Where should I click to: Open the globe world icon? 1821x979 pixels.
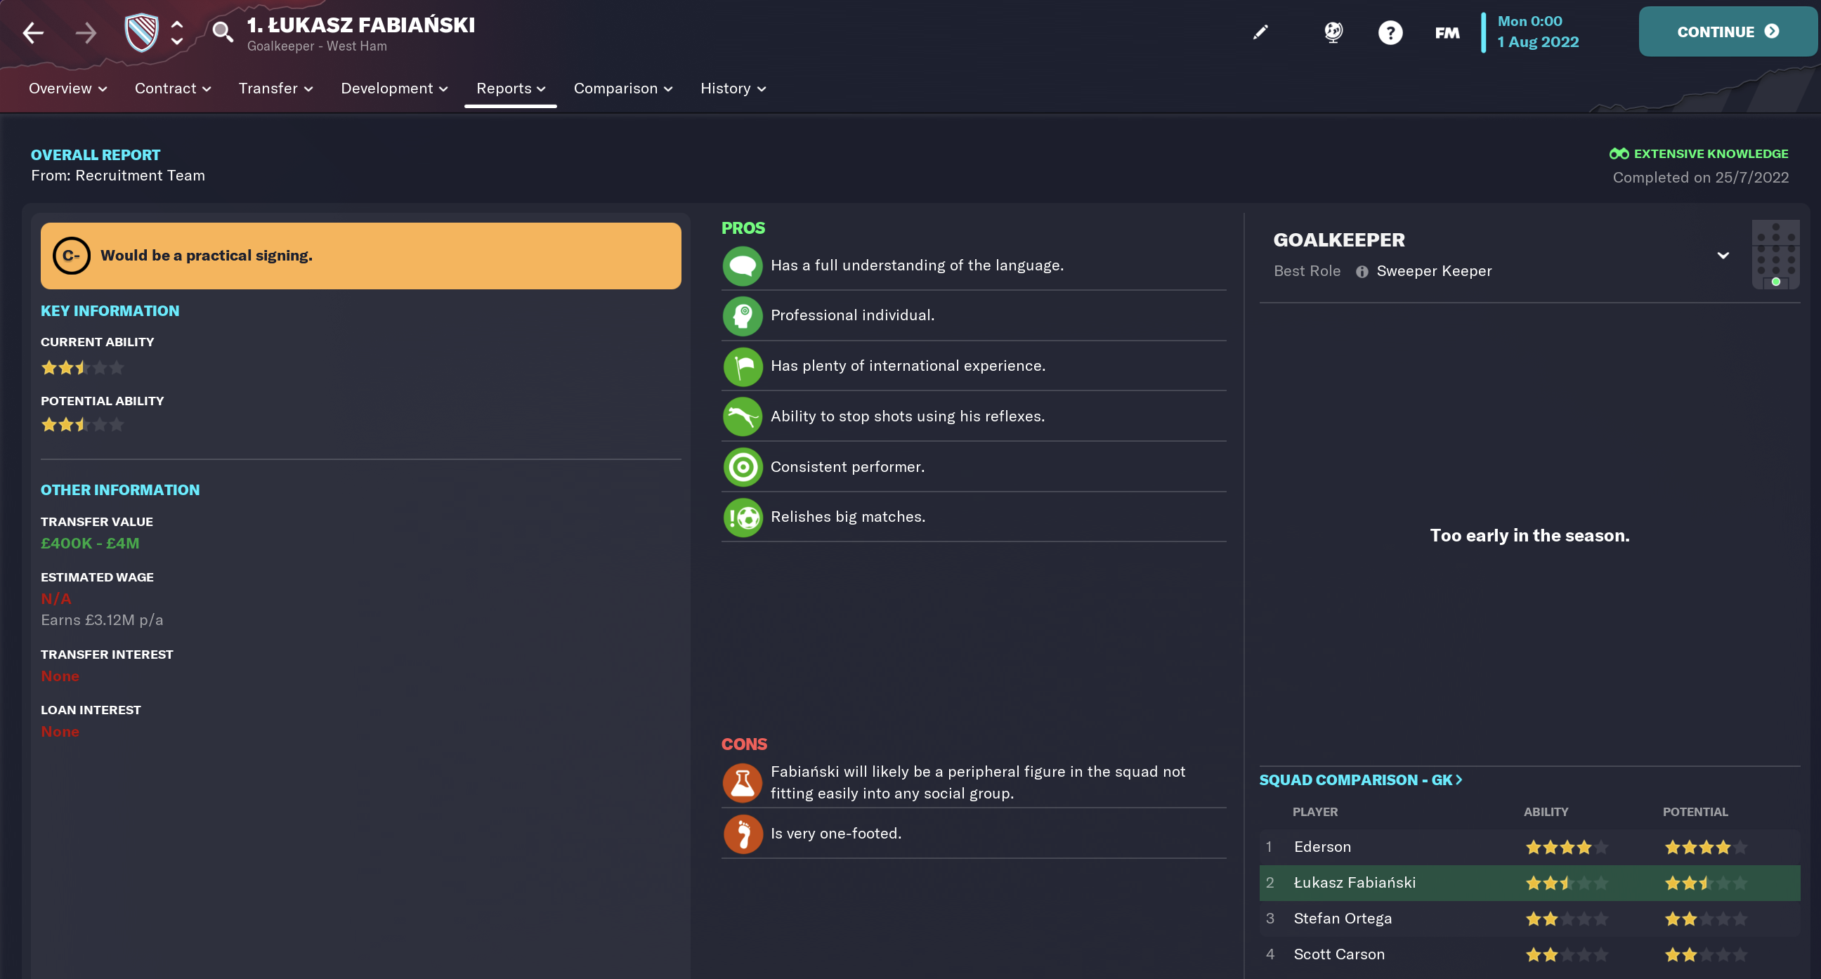1333,32
